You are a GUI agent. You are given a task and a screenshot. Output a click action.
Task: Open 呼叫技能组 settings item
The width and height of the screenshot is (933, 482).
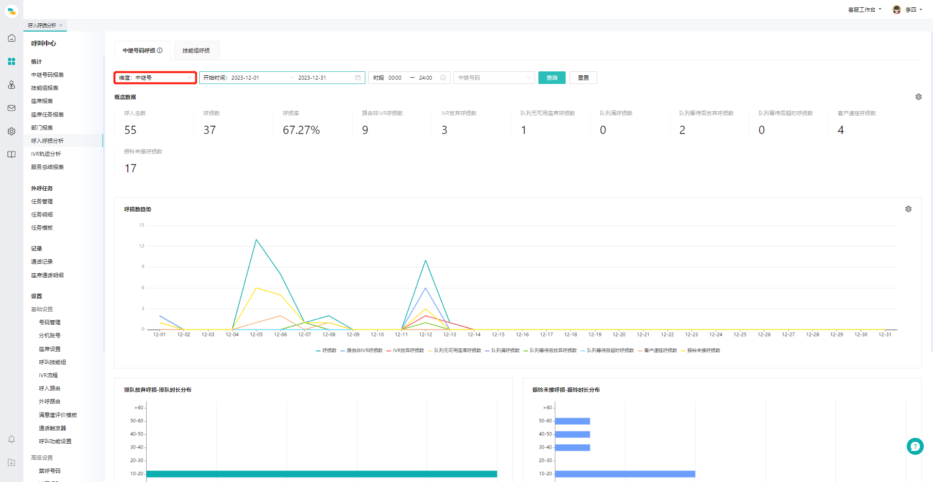(52, 362)
